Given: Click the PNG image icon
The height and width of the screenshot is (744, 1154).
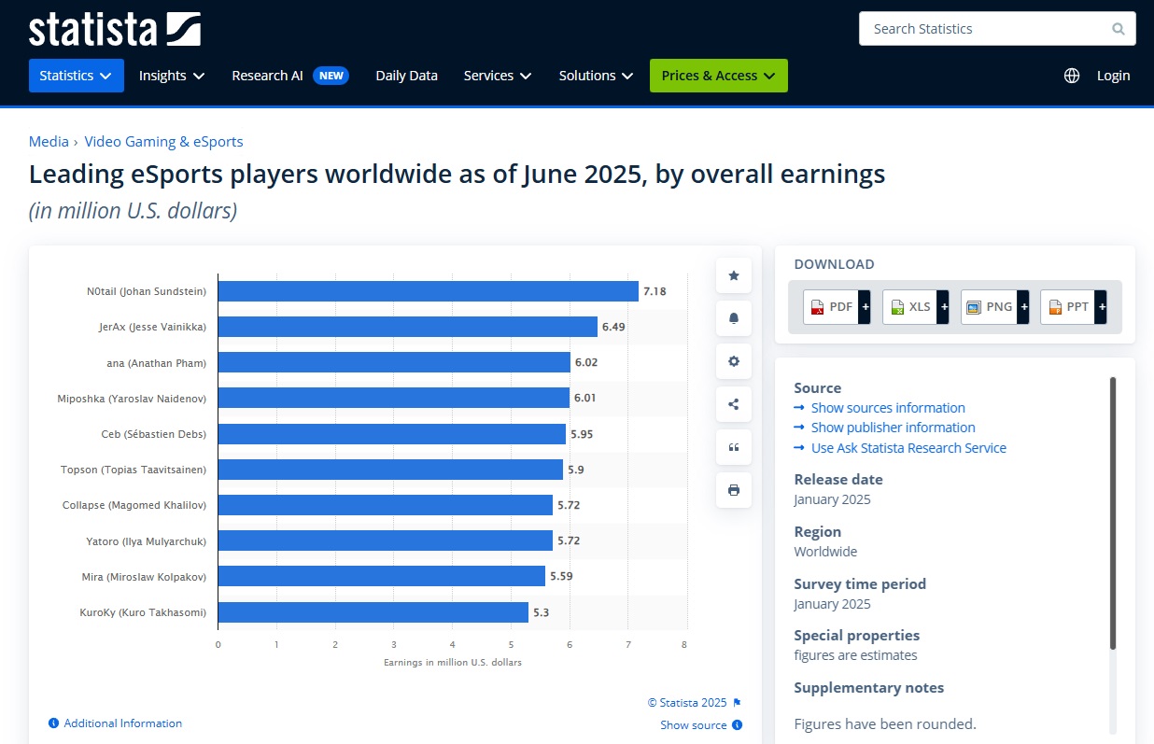Looking at the screenshot, I should coord(974,307).
